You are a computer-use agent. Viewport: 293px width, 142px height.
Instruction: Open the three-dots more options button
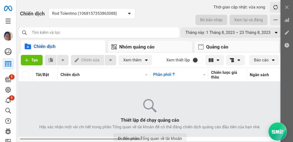pos(275,20)
